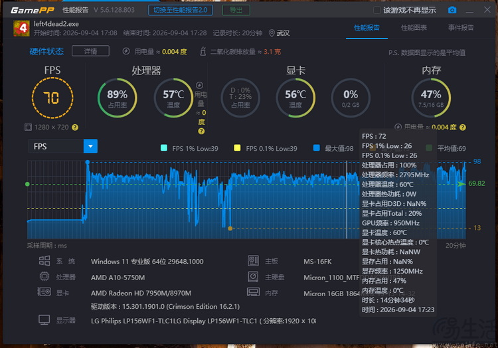Screen dimensions: 498x348
Task: Click the graphics card icon in hardware list
Action: coord(44,292)
